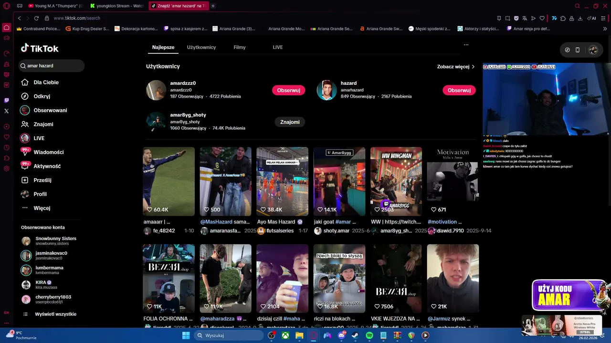The image size is (611, 343).
Task: Switch to Użytkownicy tab
Action: tap(201, 47)
